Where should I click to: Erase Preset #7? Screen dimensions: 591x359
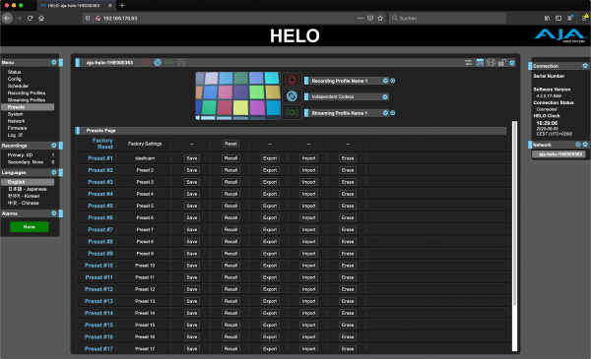348,229
